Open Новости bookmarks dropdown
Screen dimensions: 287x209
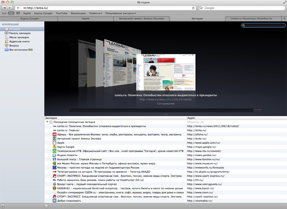click(x=96, y=13)
